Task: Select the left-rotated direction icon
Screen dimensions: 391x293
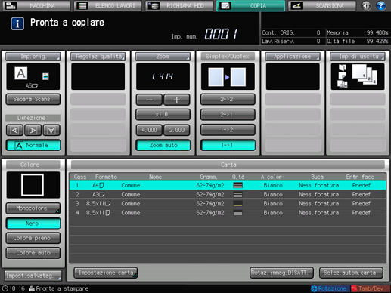Action: (x=15, y=130)
